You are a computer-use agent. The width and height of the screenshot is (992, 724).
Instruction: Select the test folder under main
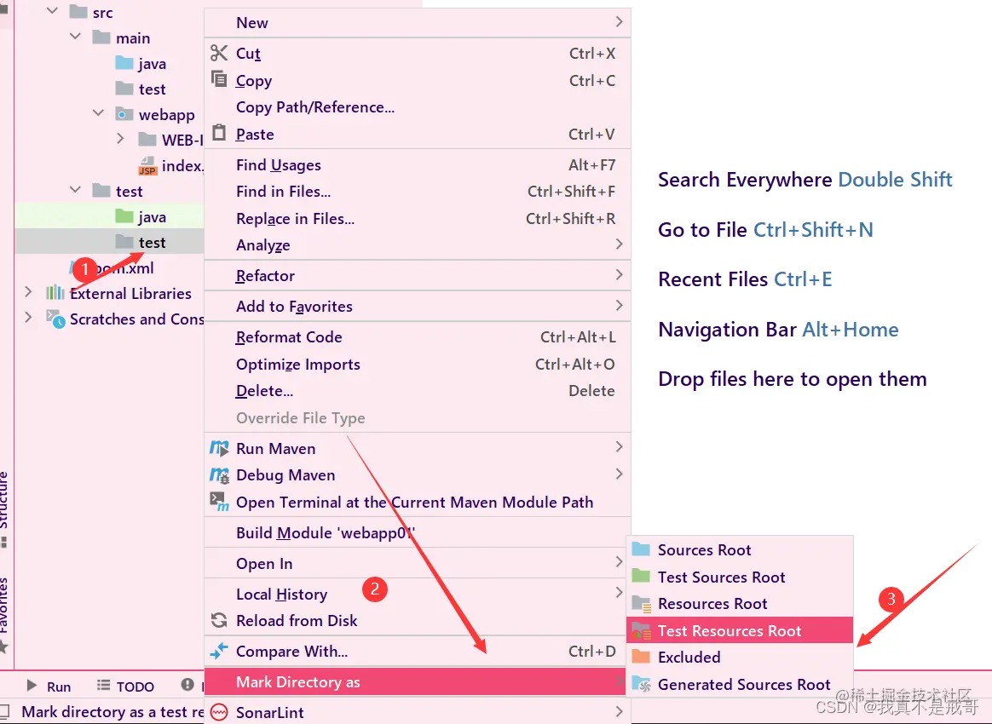(x=152, y=89)
